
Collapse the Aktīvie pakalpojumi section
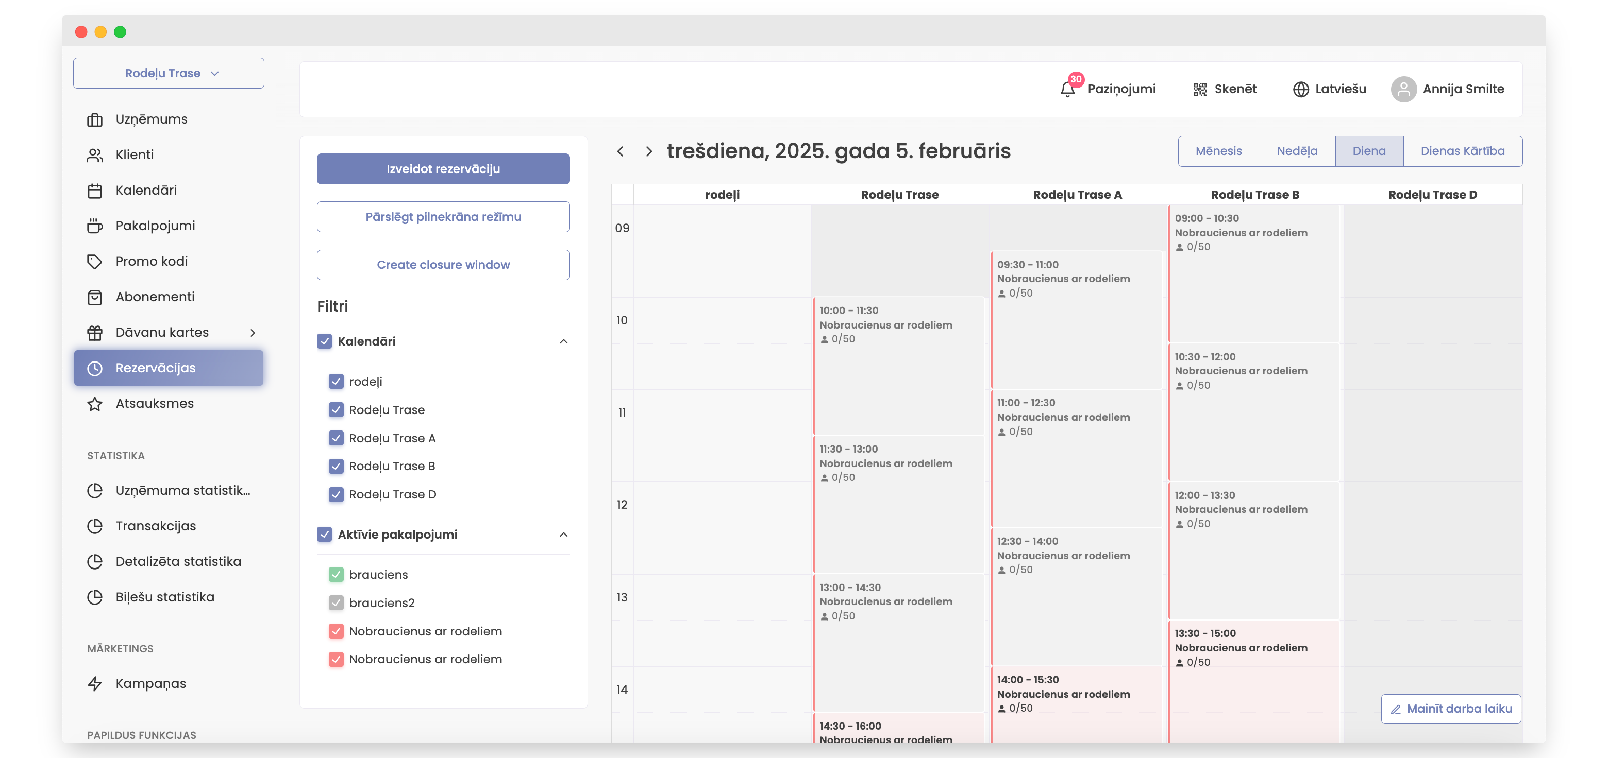[x=563, y=535]
